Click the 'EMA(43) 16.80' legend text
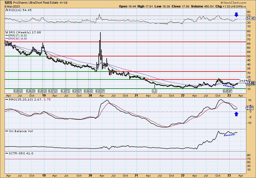This screenshot has height=178, width=256. click(x=17, y=39)
